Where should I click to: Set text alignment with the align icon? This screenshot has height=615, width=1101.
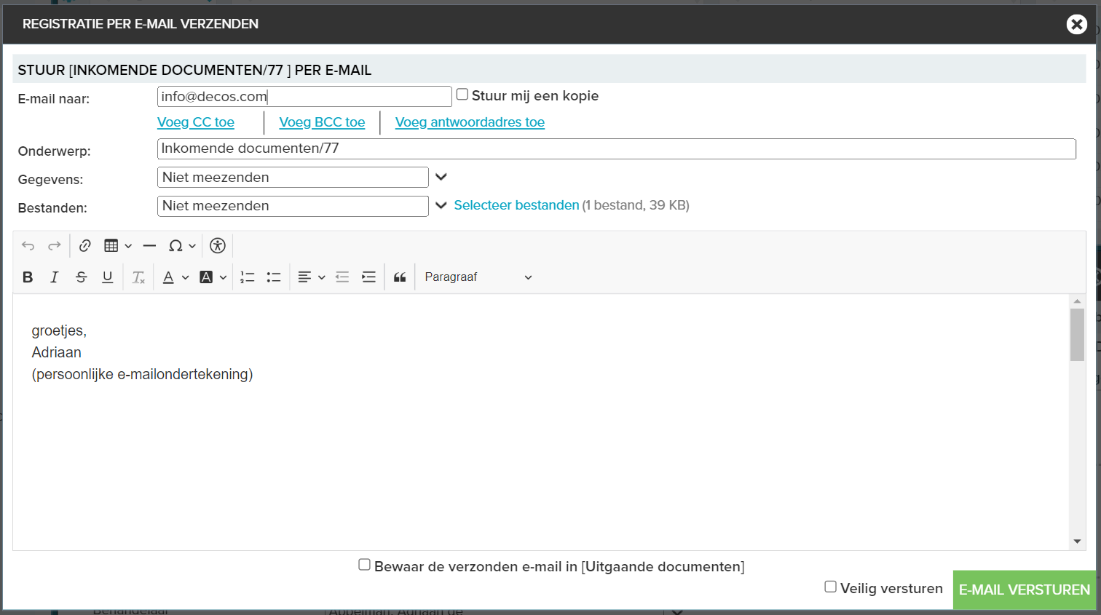coord(304,277)
